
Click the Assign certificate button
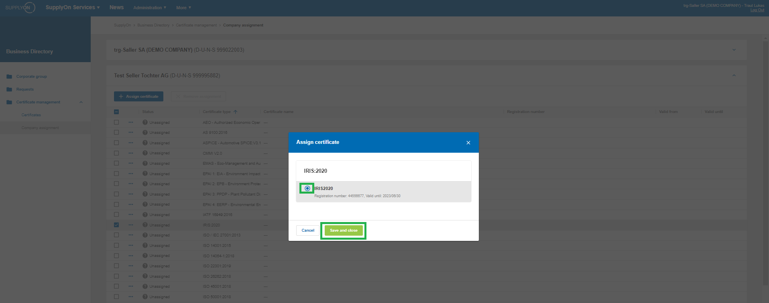(x=138, y=97)
